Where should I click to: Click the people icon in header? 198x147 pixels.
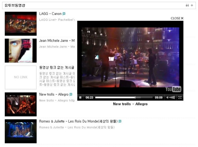click(187, 6)
